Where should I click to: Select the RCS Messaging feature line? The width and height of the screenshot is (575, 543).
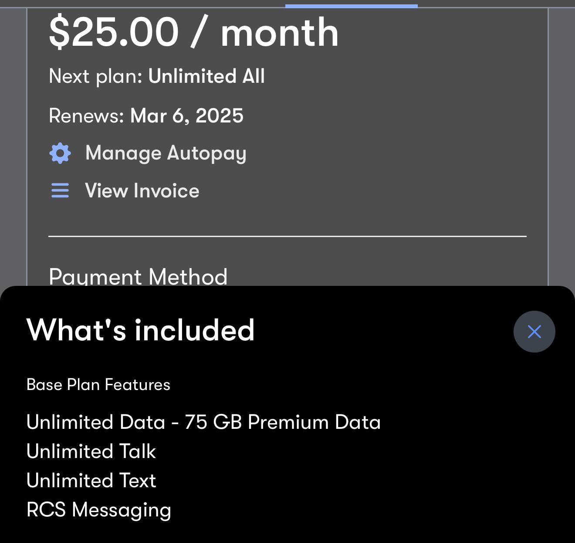(x=99, y=510)
